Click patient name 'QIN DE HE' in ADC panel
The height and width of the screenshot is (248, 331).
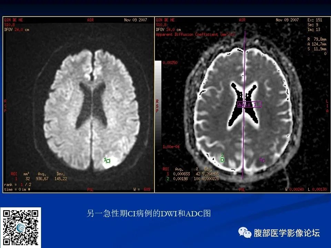click(165, 20)
